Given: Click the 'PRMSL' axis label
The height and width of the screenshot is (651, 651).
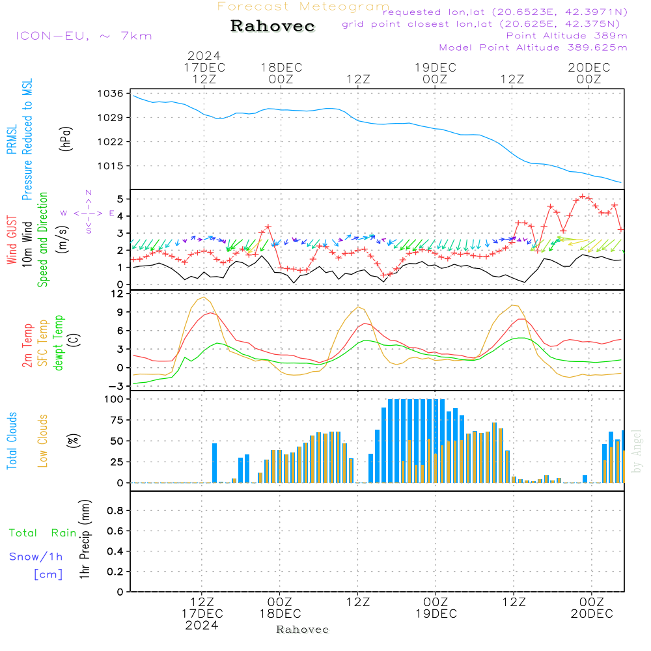Looking at the screenshot, I should tap(12, 139).
